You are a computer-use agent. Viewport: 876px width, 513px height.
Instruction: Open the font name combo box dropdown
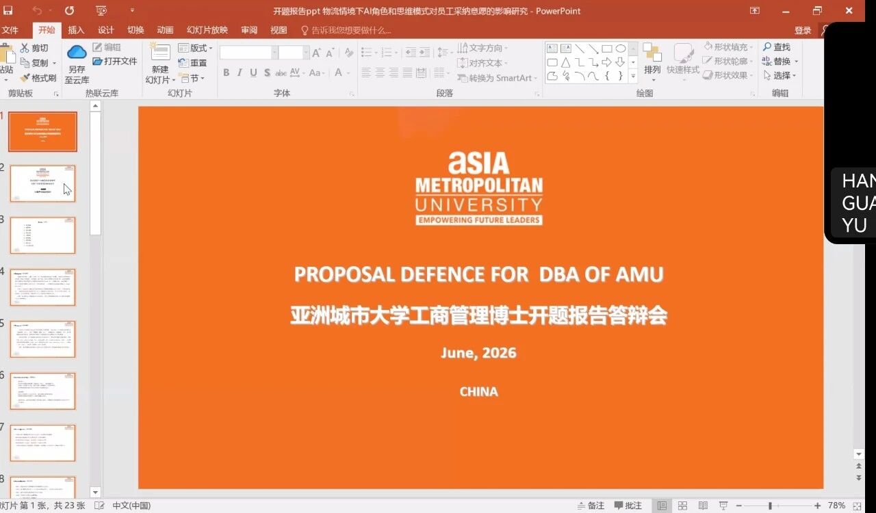[275, 53]
